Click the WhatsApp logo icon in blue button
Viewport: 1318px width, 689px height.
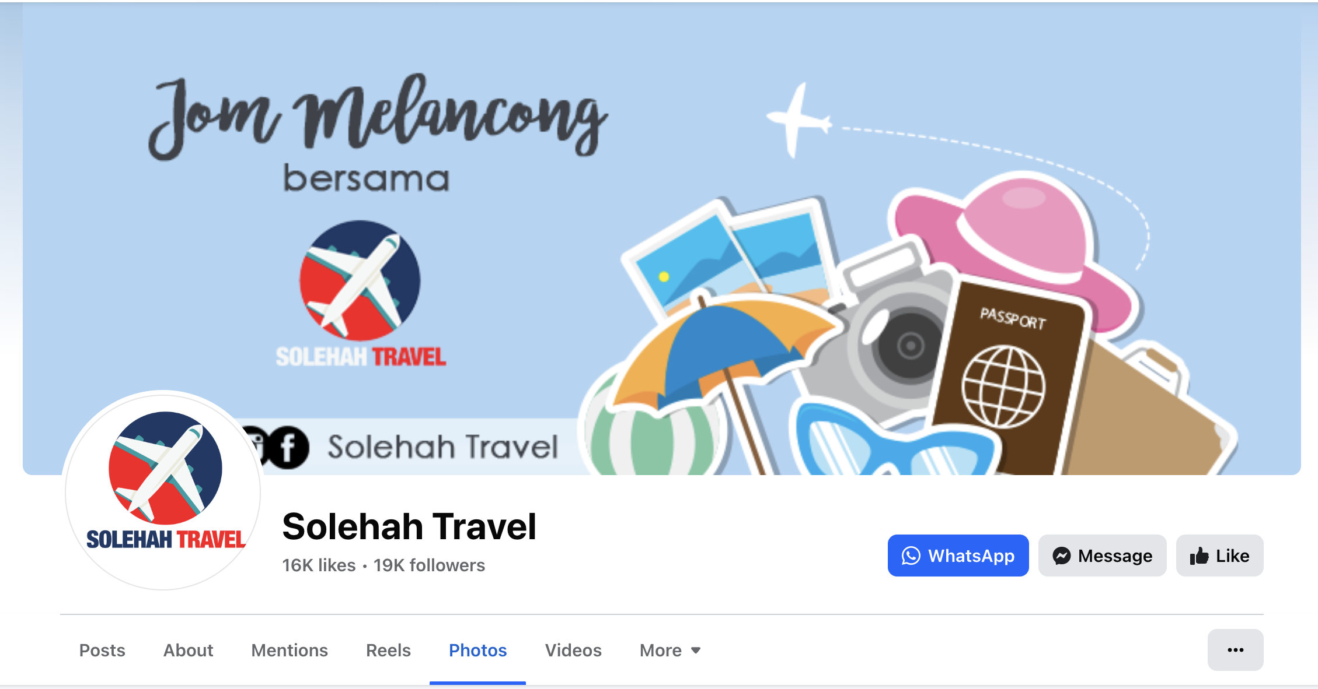[x=911, y=556]
